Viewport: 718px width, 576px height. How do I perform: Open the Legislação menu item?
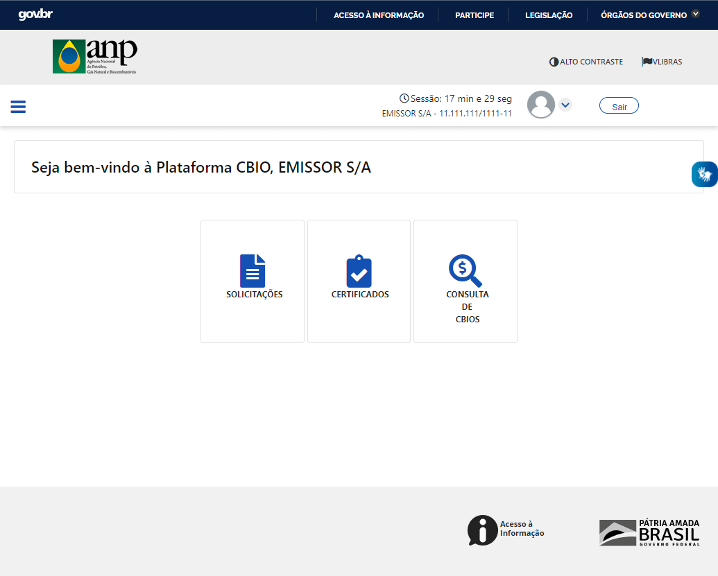tap(548, 14)
